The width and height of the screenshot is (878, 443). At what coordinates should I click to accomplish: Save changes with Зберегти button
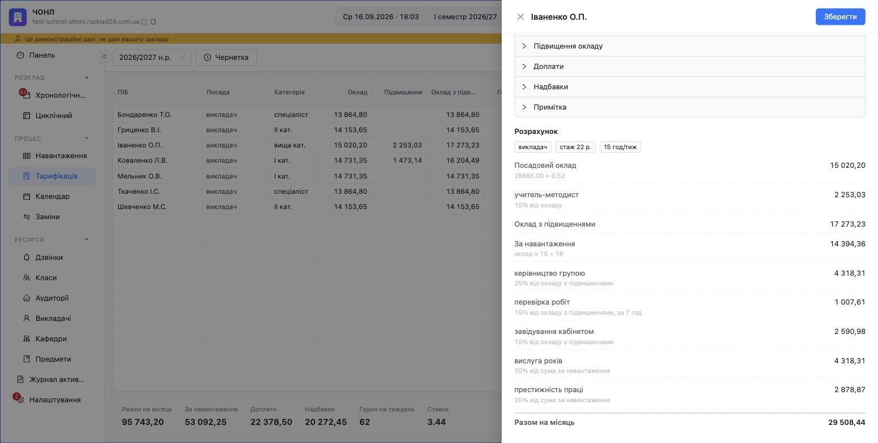(x=840, y=16)
